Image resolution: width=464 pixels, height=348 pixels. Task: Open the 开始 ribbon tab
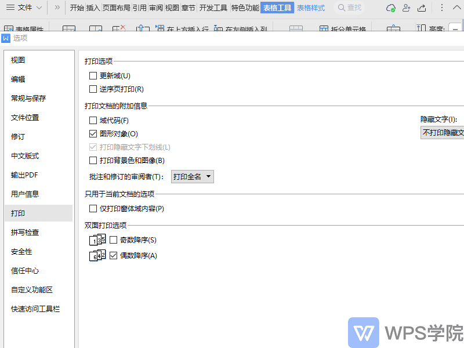point(77,8)
